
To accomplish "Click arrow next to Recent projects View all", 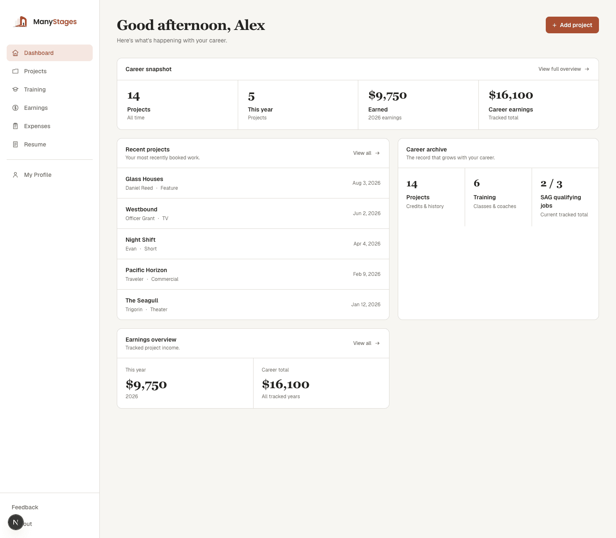I will click(x=377, y=153).
